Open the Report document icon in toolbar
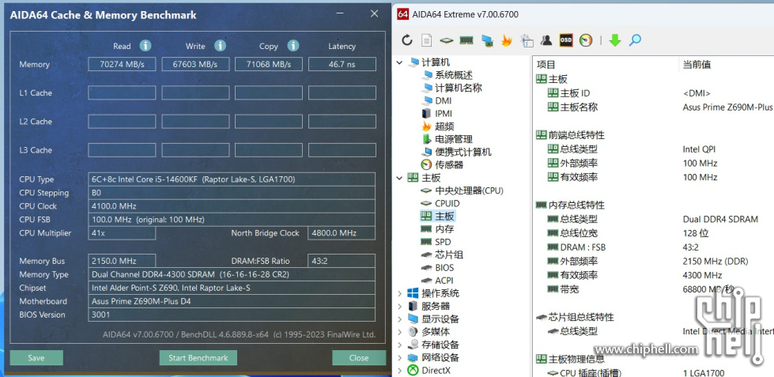Viewport: 774px width, 377px height. (426, 40)
